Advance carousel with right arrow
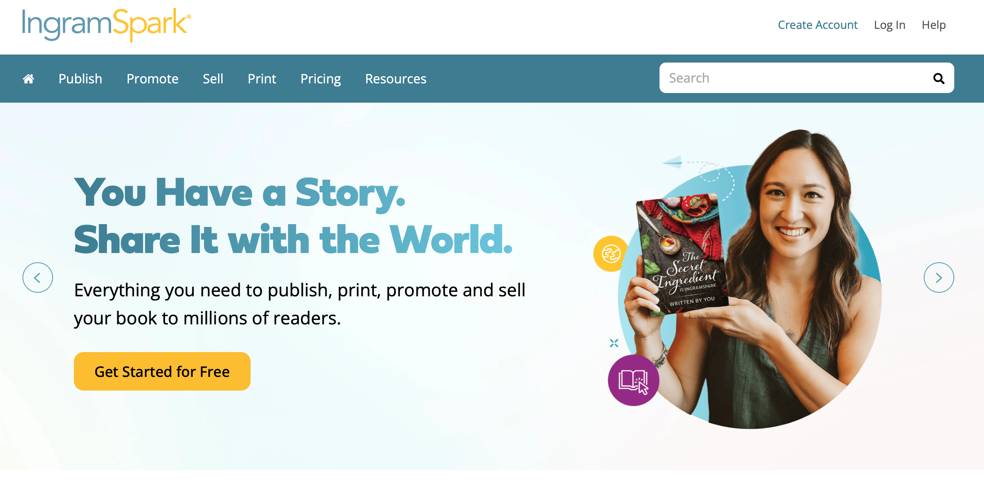 coord(939,277)
